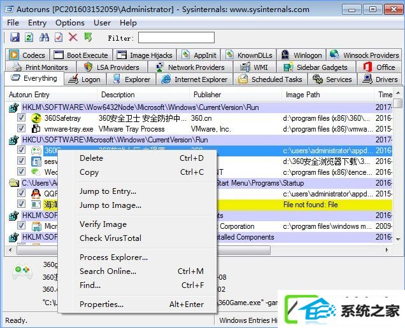The image size is (405, 328).
Task: Click the Find binoculars toolbar icon
Action: coord(44,38)
